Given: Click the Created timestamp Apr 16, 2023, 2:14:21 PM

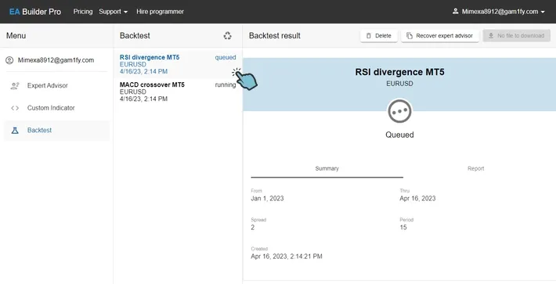Looking at the screenshot, I should 287,257.
